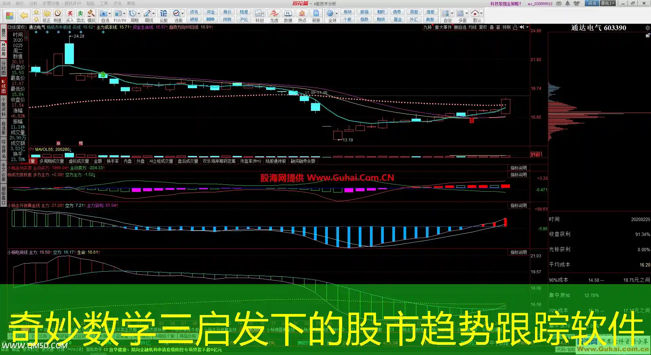Click the down arrow page icon

pyautogui.click(x=36, y=20)
